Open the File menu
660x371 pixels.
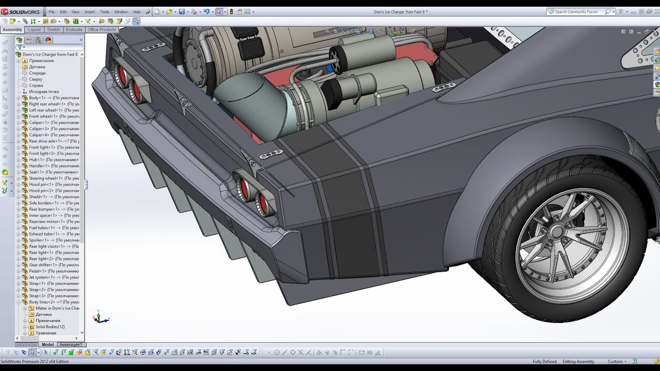52,11
